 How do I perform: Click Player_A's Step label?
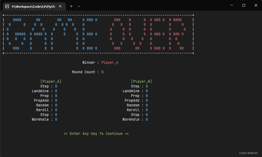(45, 86)
